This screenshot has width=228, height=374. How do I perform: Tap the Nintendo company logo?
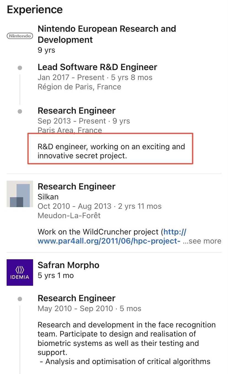click(20, 36)
